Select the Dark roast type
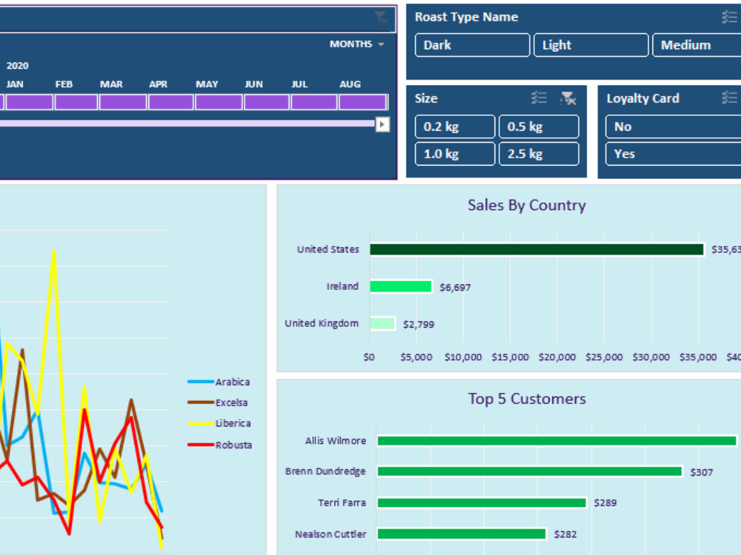This screenshot has height=555, width=741. [472, 45]
